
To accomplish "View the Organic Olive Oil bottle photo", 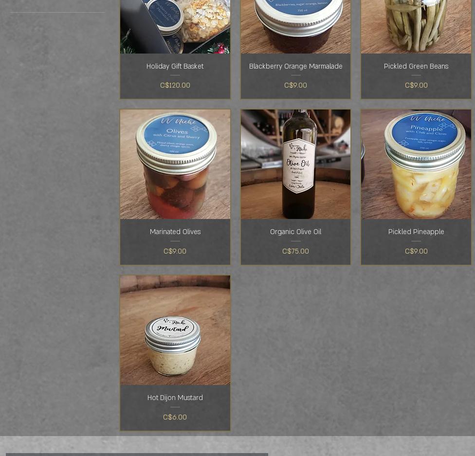I will tap(296, 164).
